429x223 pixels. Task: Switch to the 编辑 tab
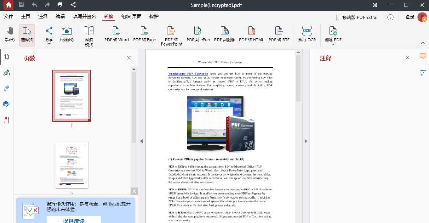coord(60,17)
